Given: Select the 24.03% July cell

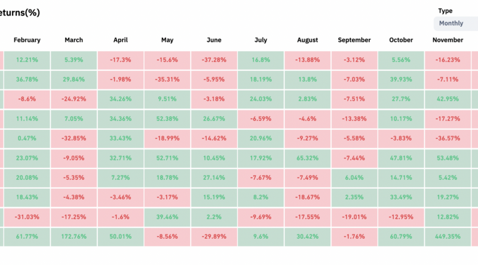Looking at the screenshot, I should 261,99.
